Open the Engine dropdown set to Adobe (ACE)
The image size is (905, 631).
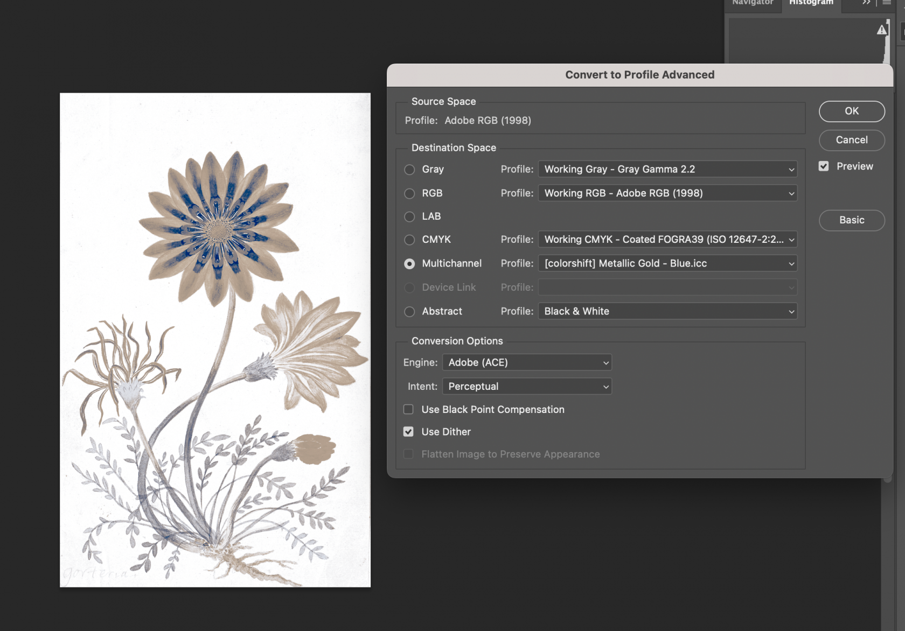(526, 362)
